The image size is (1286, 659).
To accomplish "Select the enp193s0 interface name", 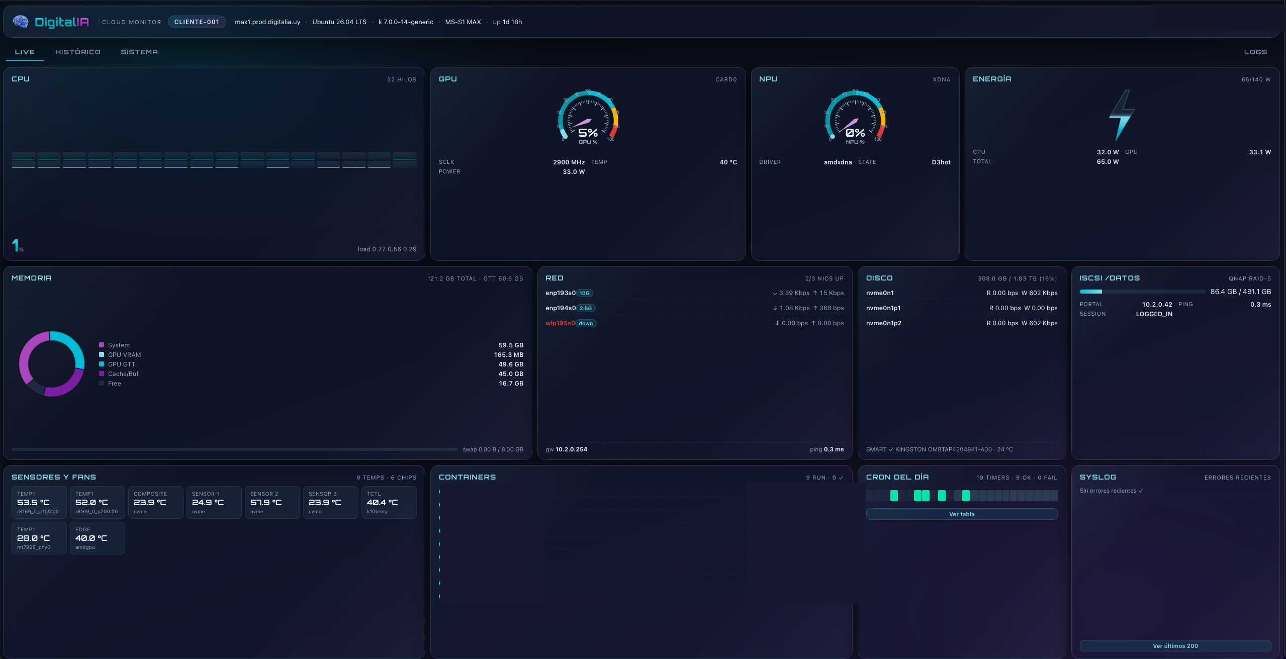I will pos(560,293).
